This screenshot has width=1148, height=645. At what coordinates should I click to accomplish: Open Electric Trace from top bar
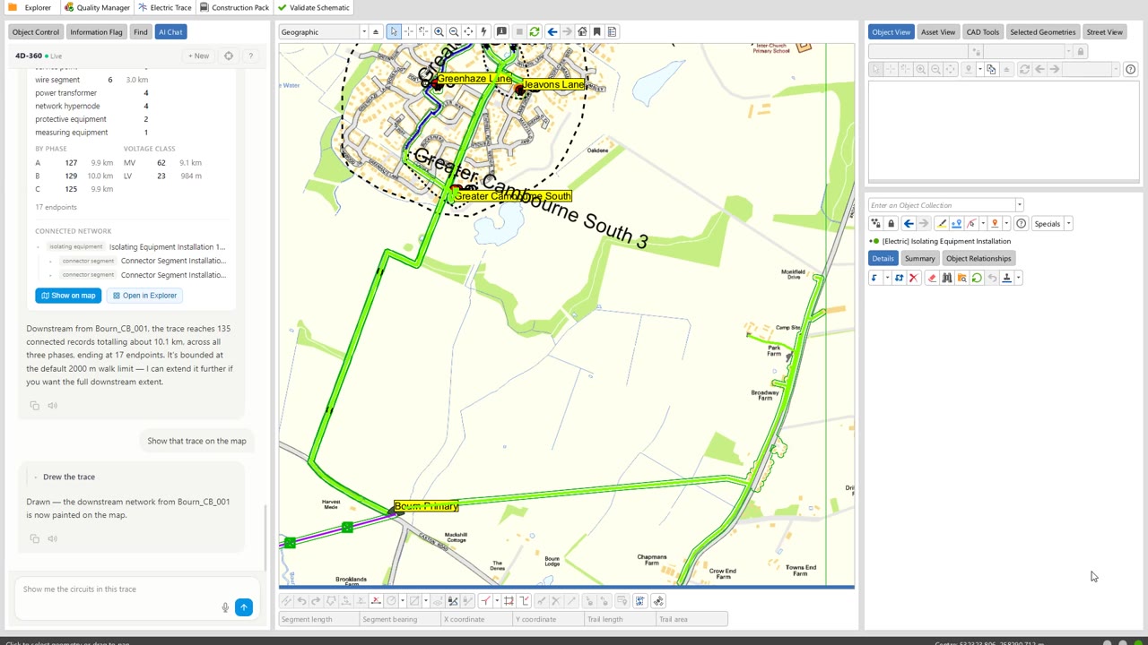165,7
